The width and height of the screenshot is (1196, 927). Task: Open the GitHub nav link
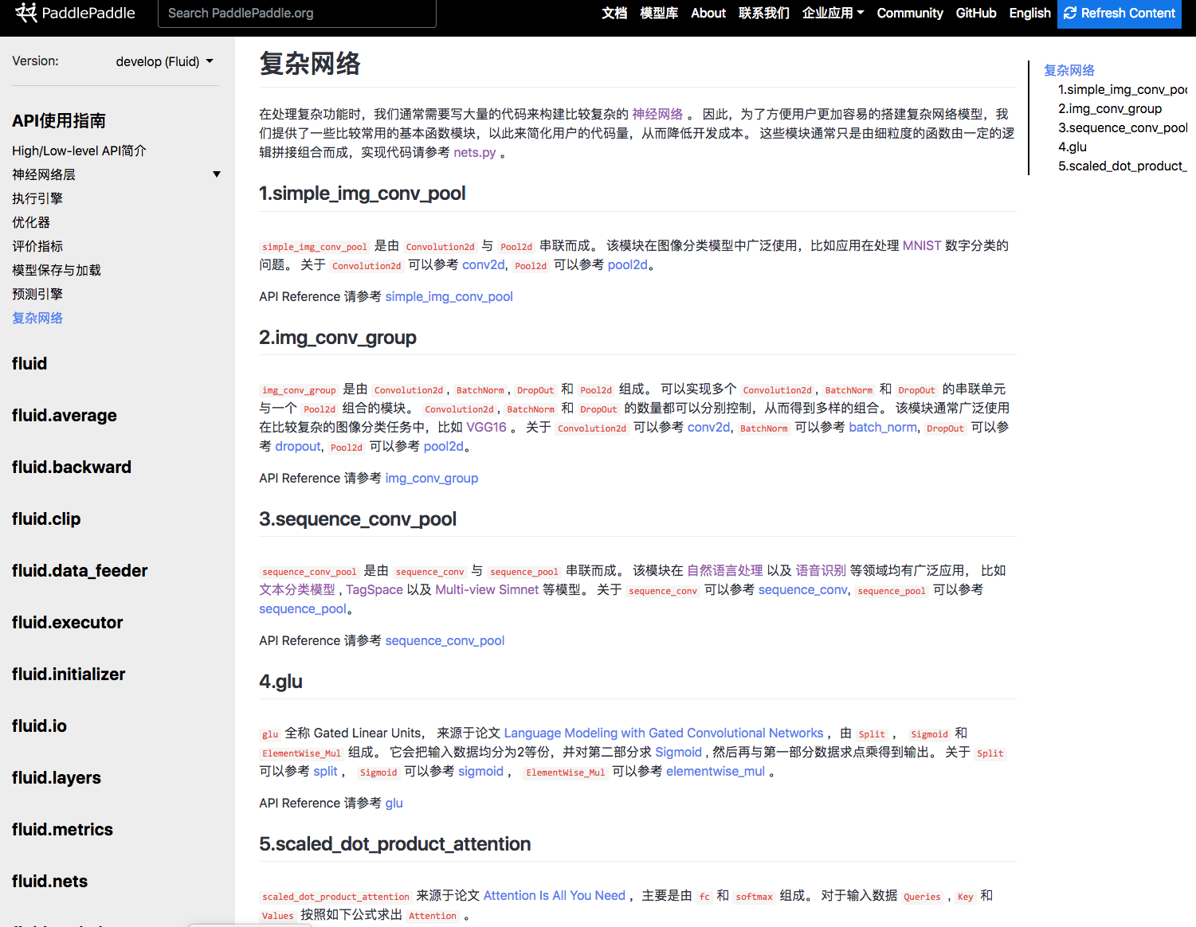pos(976,14)
